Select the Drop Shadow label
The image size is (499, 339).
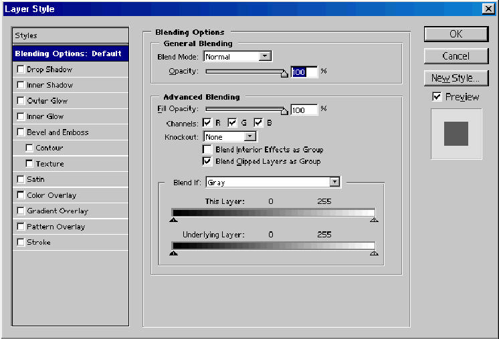click(x=49, y=70)
